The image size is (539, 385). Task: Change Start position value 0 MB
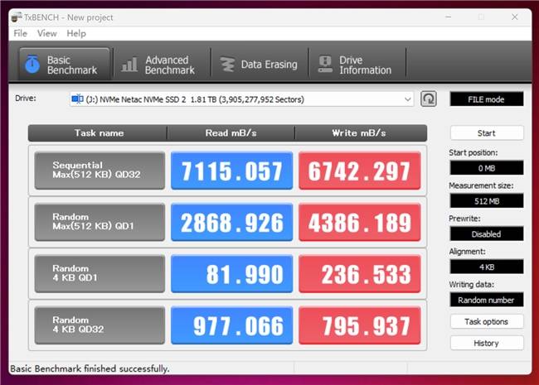coord(487,168)
